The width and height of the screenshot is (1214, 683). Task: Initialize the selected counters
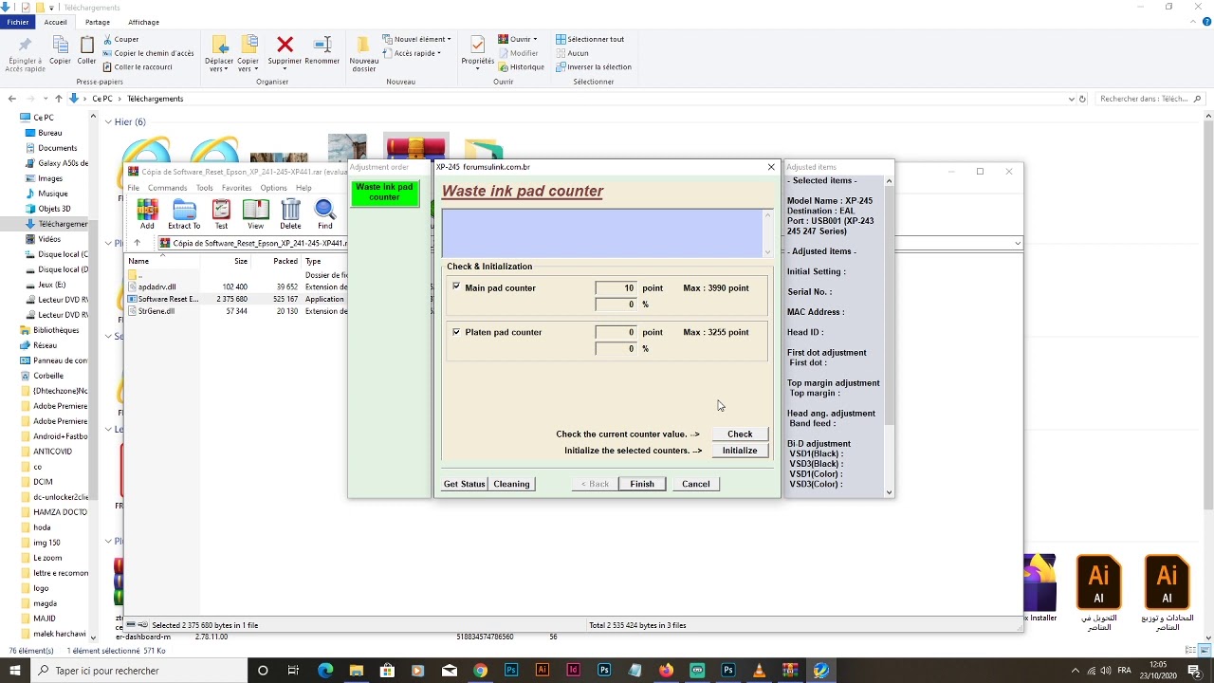click(740, 451)
